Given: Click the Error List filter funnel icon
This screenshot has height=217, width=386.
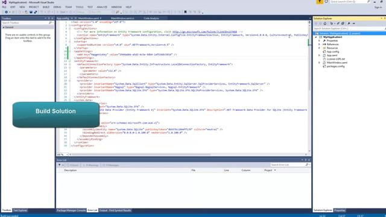Looking at the screenshot, I should (x=59, y=165).
